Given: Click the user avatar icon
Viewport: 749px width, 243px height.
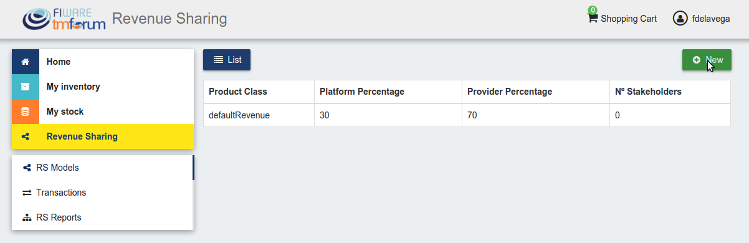Looking at the screenshot, I should 680,19.
